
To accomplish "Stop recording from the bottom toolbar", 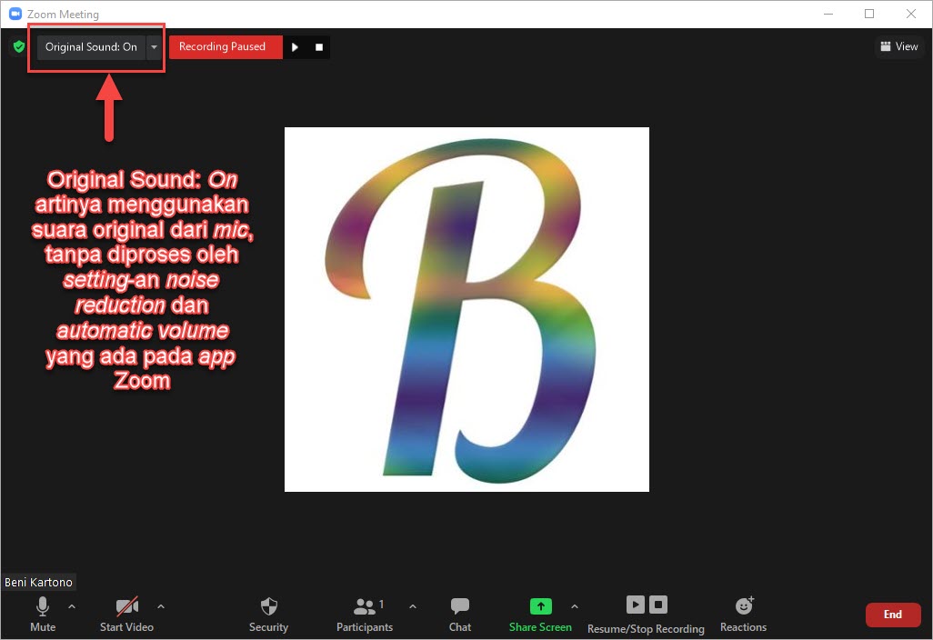I will 658,605.
